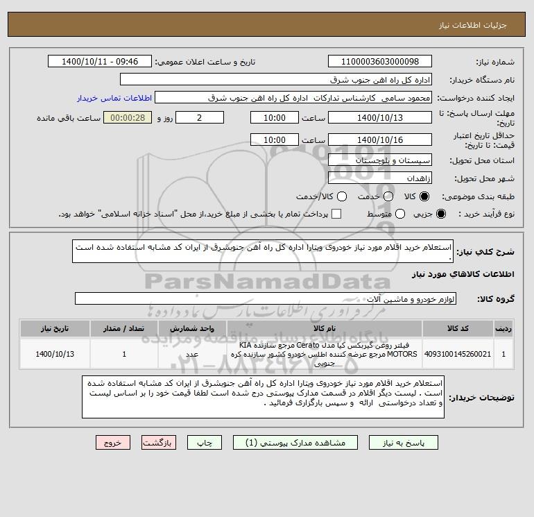Click the نام کالا column header
Screen dimensions: 534x517
[325, 328]
